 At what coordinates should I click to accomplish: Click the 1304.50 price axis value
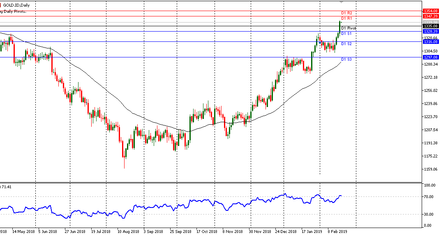(x=431, y=51)
